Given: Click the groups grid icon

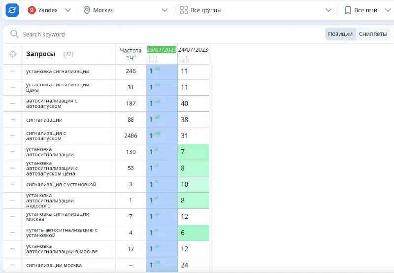Looking at the screenshot, I should pyautogui.click(x=184, y=10).
